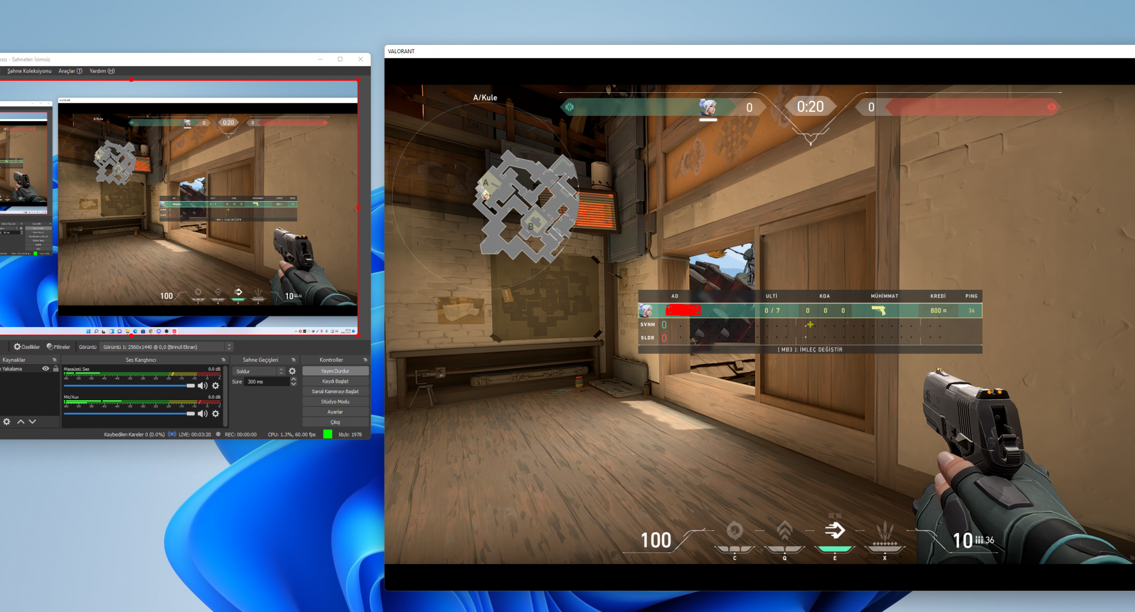Open the Araçlar menu
1135x612 pixels.
pos(70,71)
